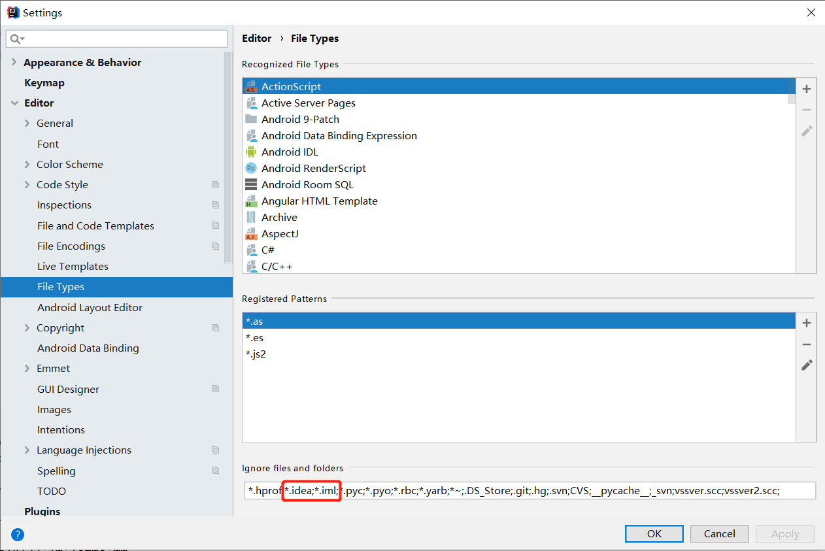The image size is (825, 551).
Task: Expand Appearance & Behavior section
Action: tap(14, 62)
